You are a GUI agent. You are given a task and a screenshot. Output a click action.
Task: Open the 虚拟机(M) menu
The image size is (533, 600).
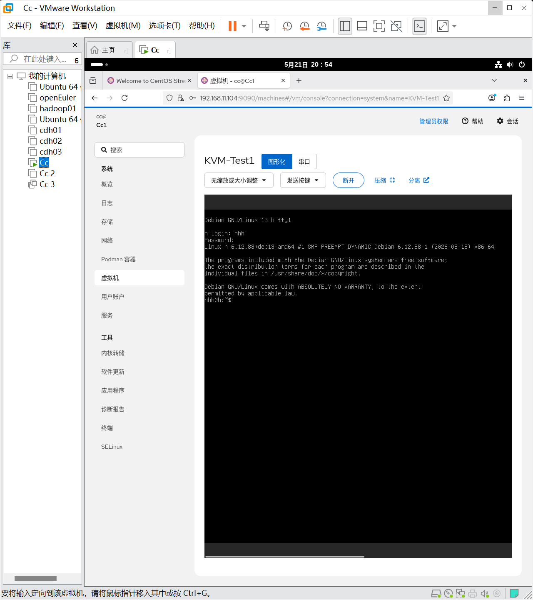point(123,26)
